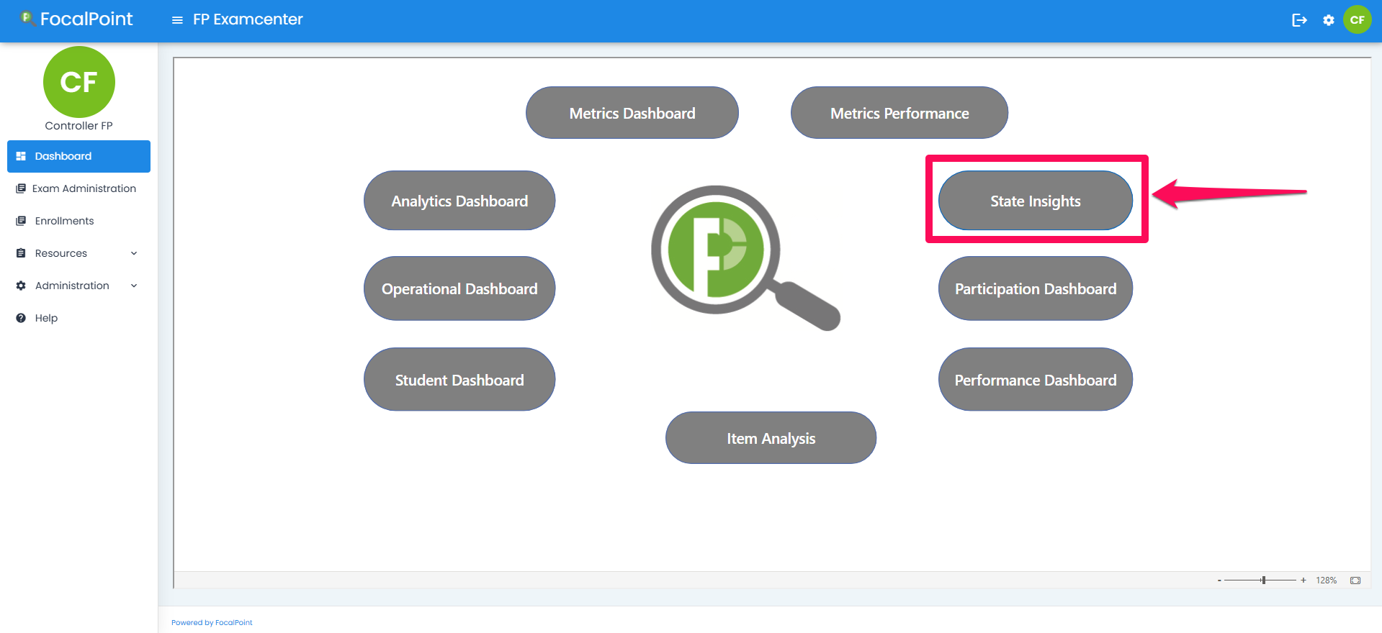Image resolution: width=1382 pixels, height=633 pixels.
Task: Open the State Insights button
Action: tap(1036, 201)
